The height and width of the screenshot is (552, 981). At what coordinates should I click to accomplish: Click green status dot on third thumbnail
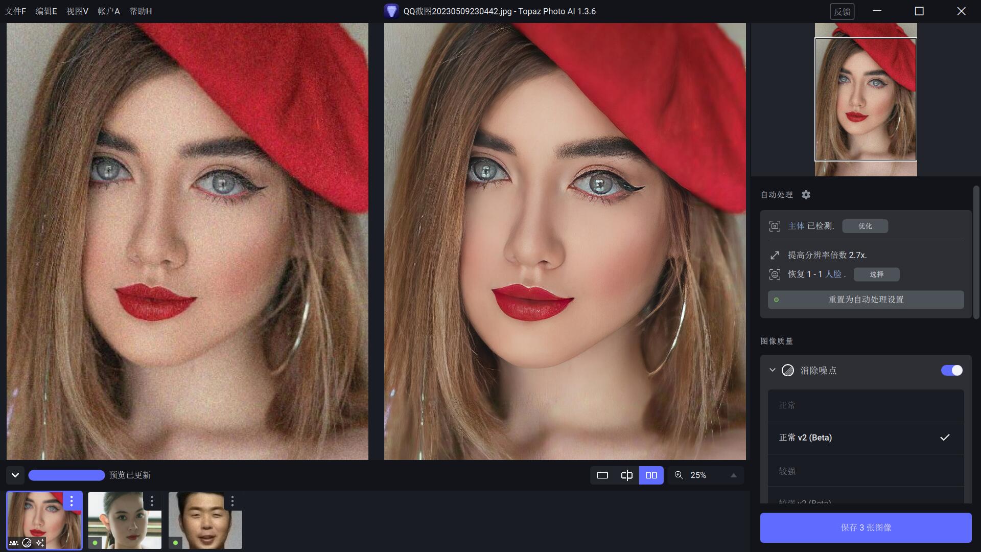(x=176, y=543)
